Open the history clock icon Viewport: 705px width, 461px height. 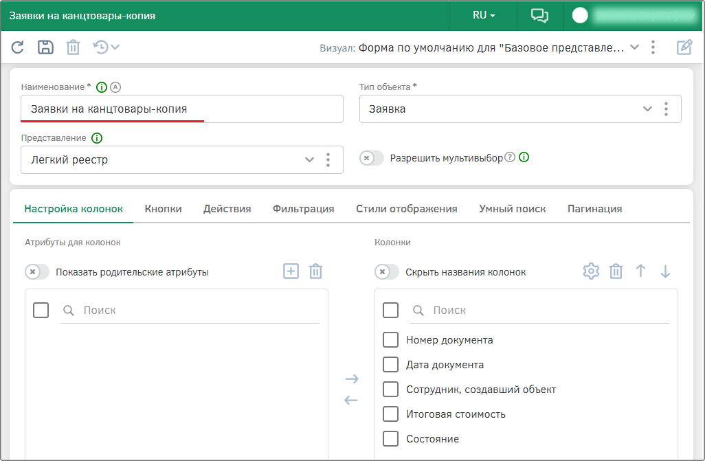[x=101, y=47]
